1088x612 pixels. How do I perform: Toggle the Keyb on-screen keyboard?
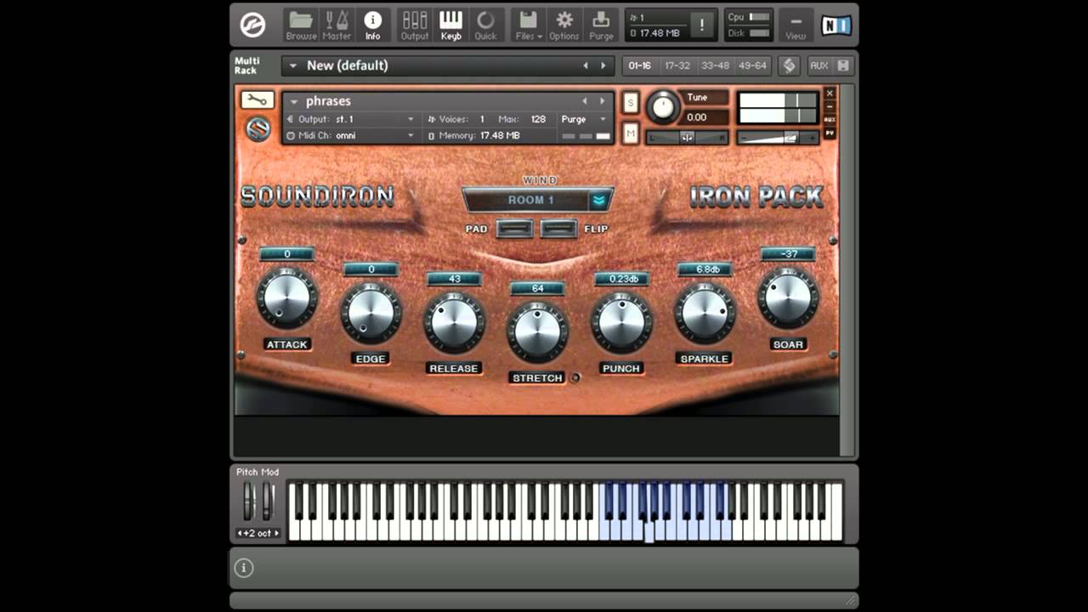[x=450, y=25]
